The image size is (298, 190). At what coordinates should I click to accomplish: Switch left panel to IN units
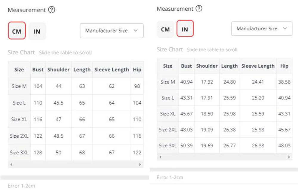coord(37,31)
